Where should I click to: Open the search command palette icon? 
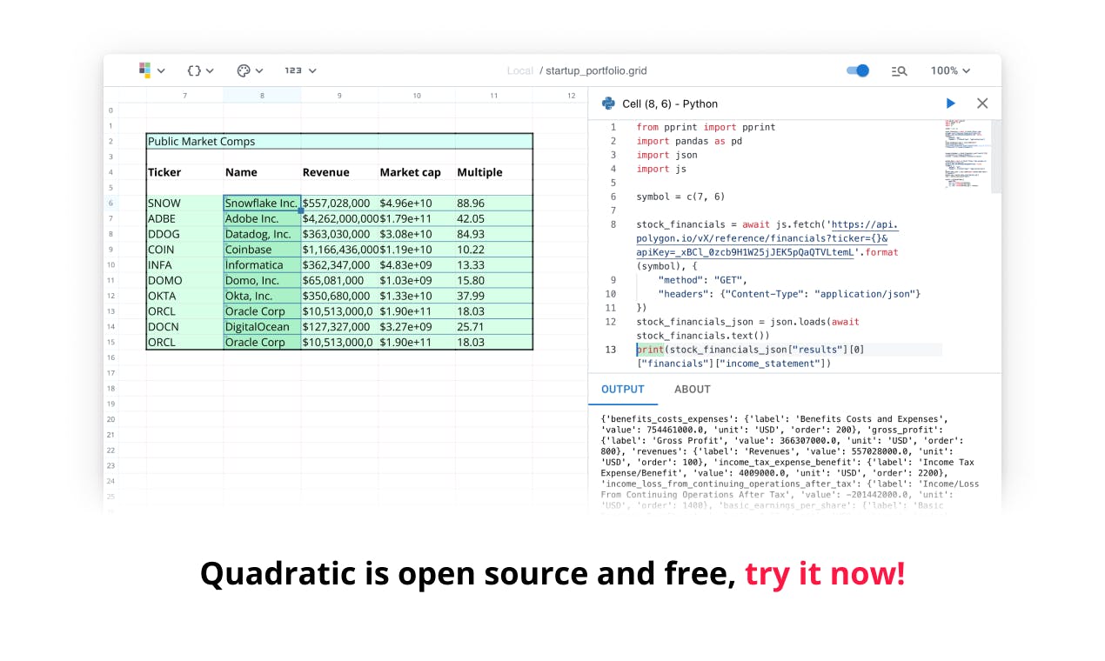pyautogui.click(x=899, y=70)
